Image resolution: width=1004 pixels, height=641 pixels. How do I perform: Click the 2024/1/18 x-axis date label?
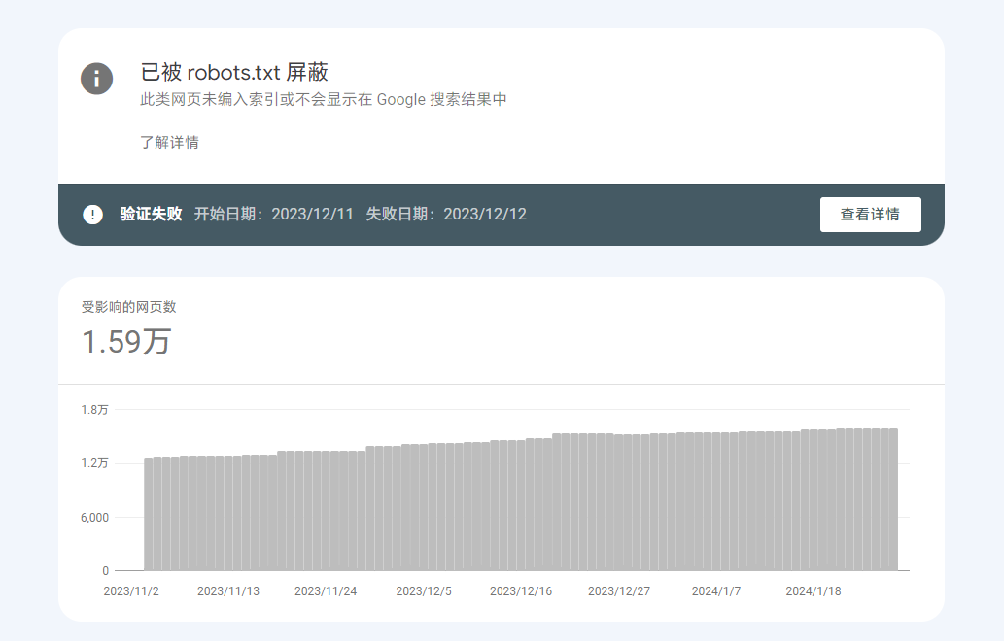pyautogui.click(x=814, y=591)
